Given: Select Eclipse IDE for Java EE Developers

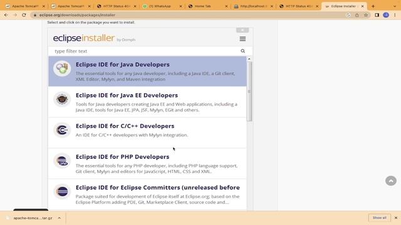Looking at the screenshot, I should tap(148, 102).
